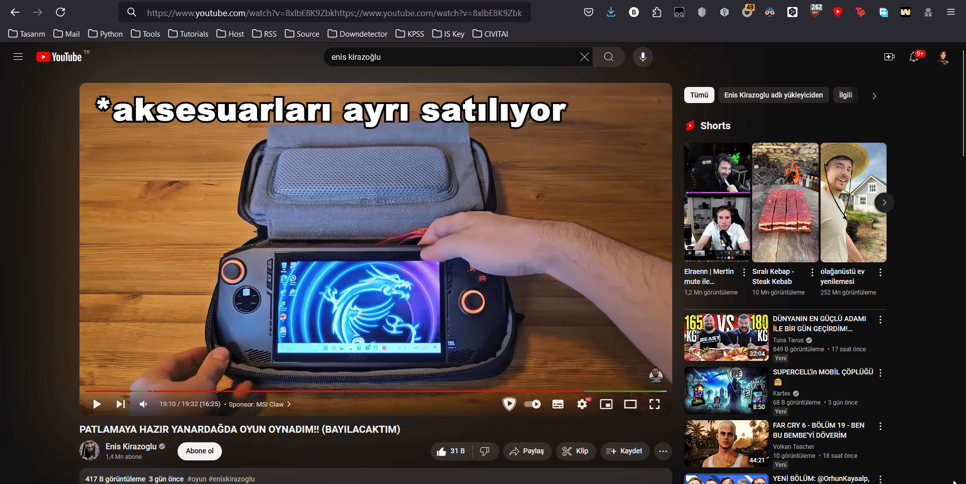The height and width of the screenshot is (484, 966).
Task: Open the CIVITAI bookmarks folder
Action: pyautogui.click(x=490, y=34)
